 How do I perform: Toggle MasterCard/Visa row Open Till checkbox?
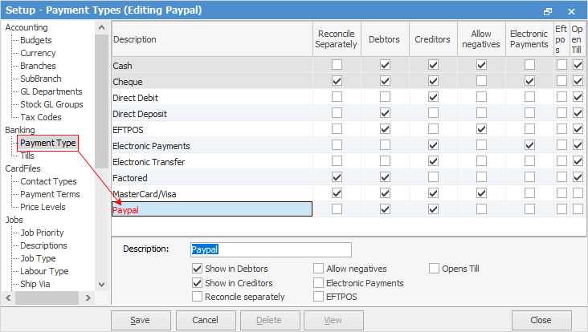pyautogui.click(x=578, y=193)
